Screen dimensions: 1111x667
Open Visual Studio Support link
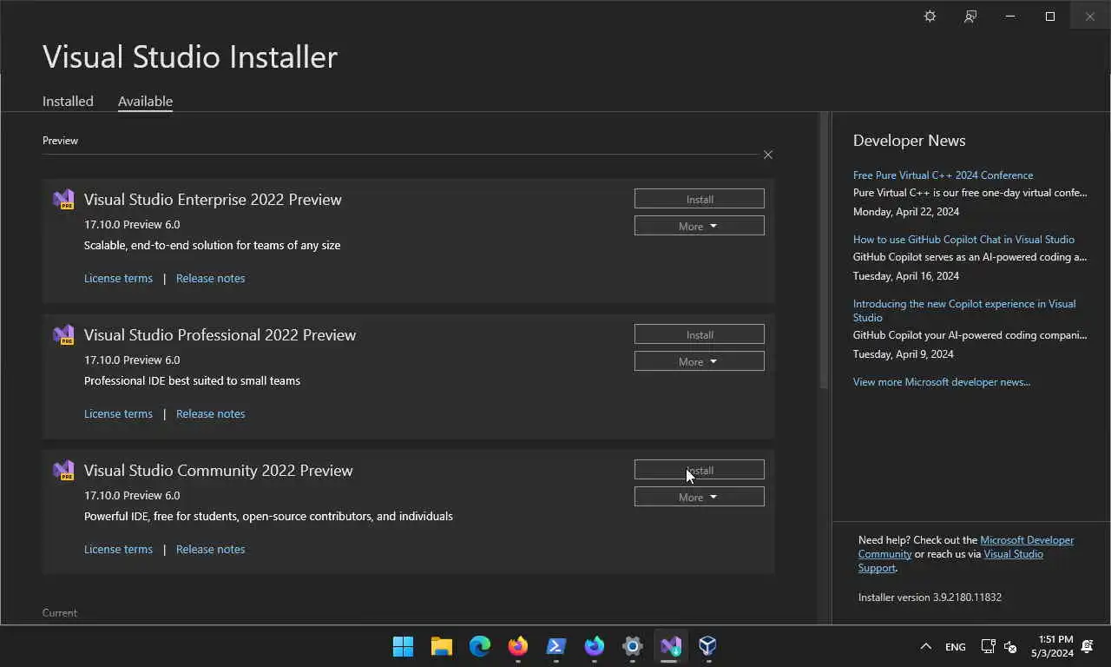[1013, 554]
